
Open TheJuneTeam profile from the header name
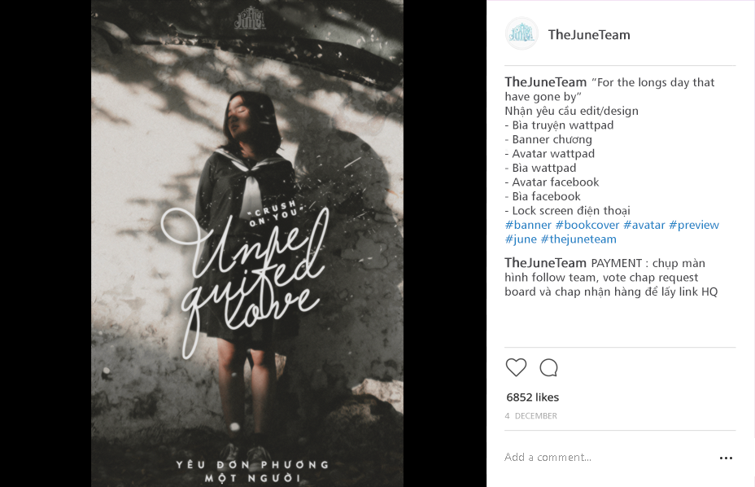point(589,35)
